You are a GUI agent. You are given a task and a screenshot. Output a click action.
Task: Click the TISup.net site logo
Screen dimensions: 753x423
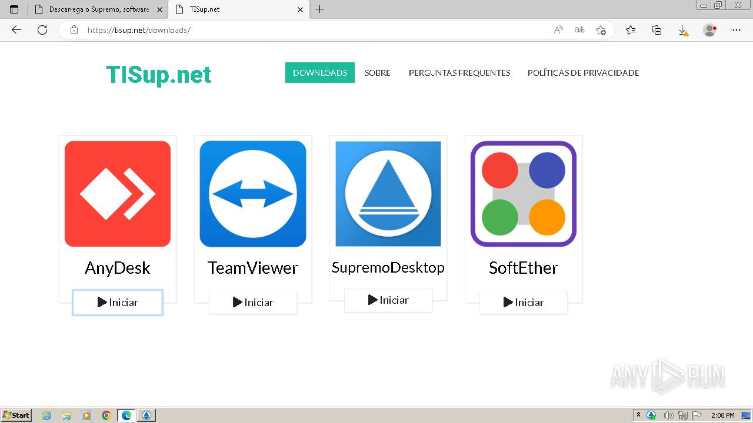click(158, 75)
